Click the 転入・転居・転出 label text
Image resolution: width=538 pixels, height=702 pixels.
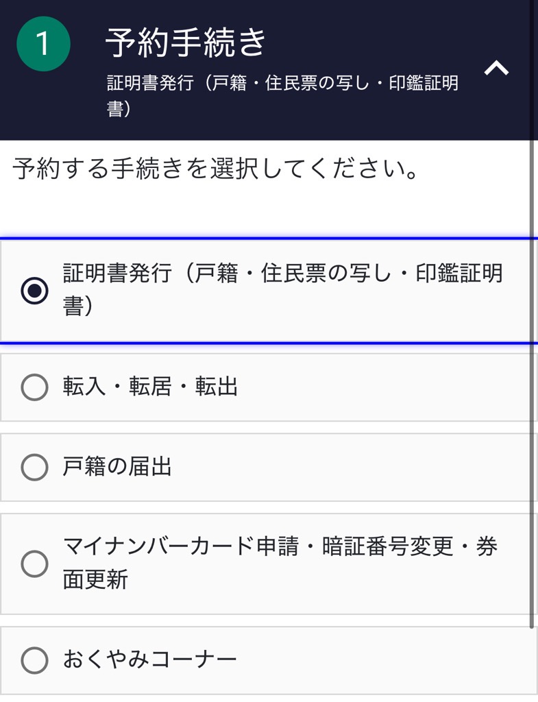pos(150,387)
